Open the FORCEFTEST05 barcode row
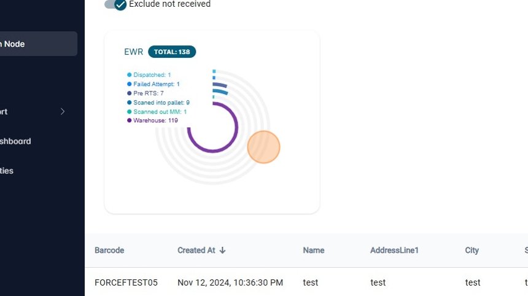 (126, 282)
